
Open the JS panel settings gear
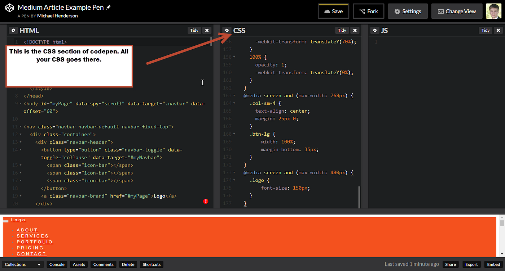point(375,31)
